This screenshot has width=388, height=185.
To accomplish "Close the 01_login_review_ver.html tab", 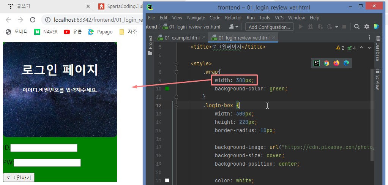I will click(x=274, y=37).
